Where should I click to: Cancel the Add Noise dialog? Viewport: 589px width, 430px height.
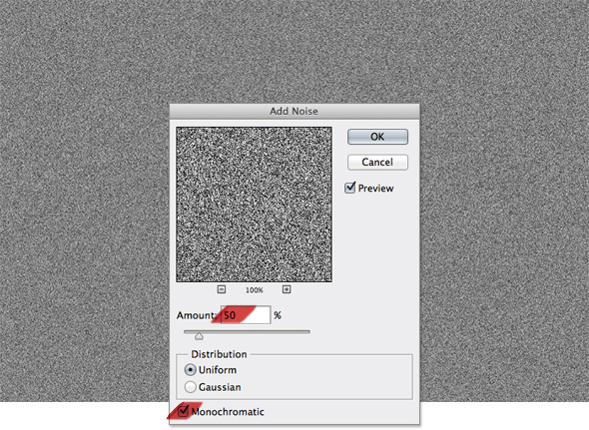(377, 163)
